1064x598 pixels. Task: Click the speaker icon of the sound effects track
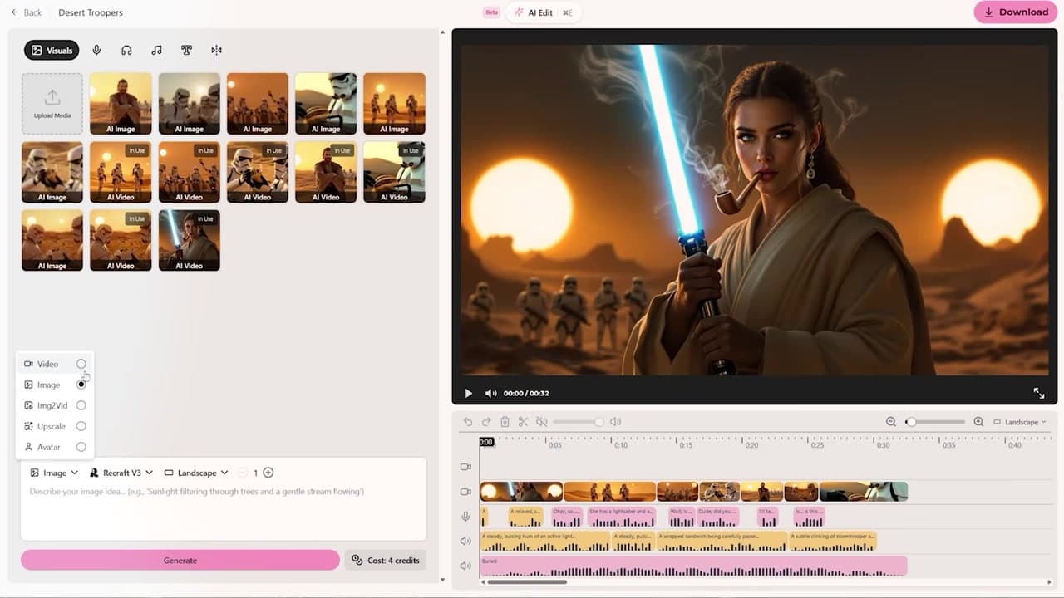pos(465,542)
